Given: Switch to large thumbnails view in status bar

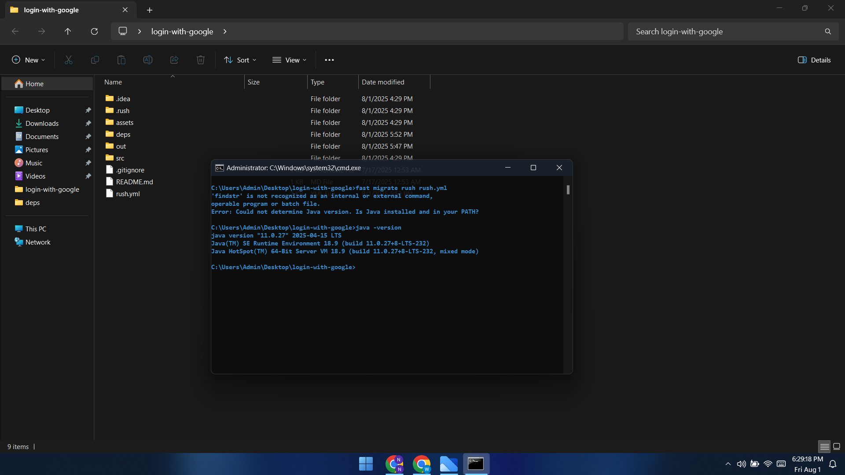Looking at the screenshot, I should (837, 446).
